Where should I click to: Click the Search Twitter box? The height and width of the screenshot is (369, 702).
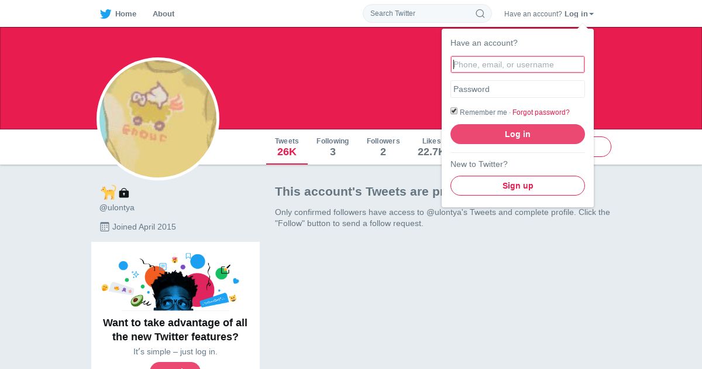coord(418,13)
